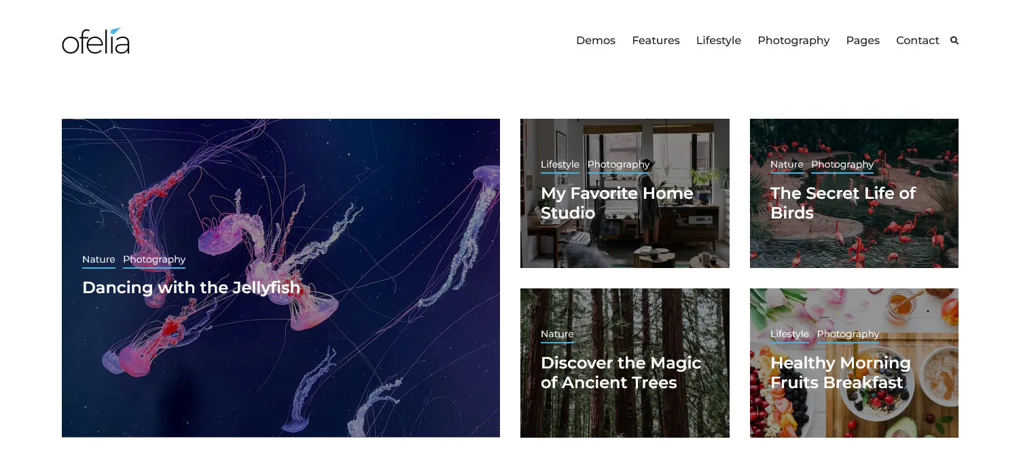1019x475 pixels.
Task: Click Nature tag on Ancient Trees post
Action: (557, 335)
